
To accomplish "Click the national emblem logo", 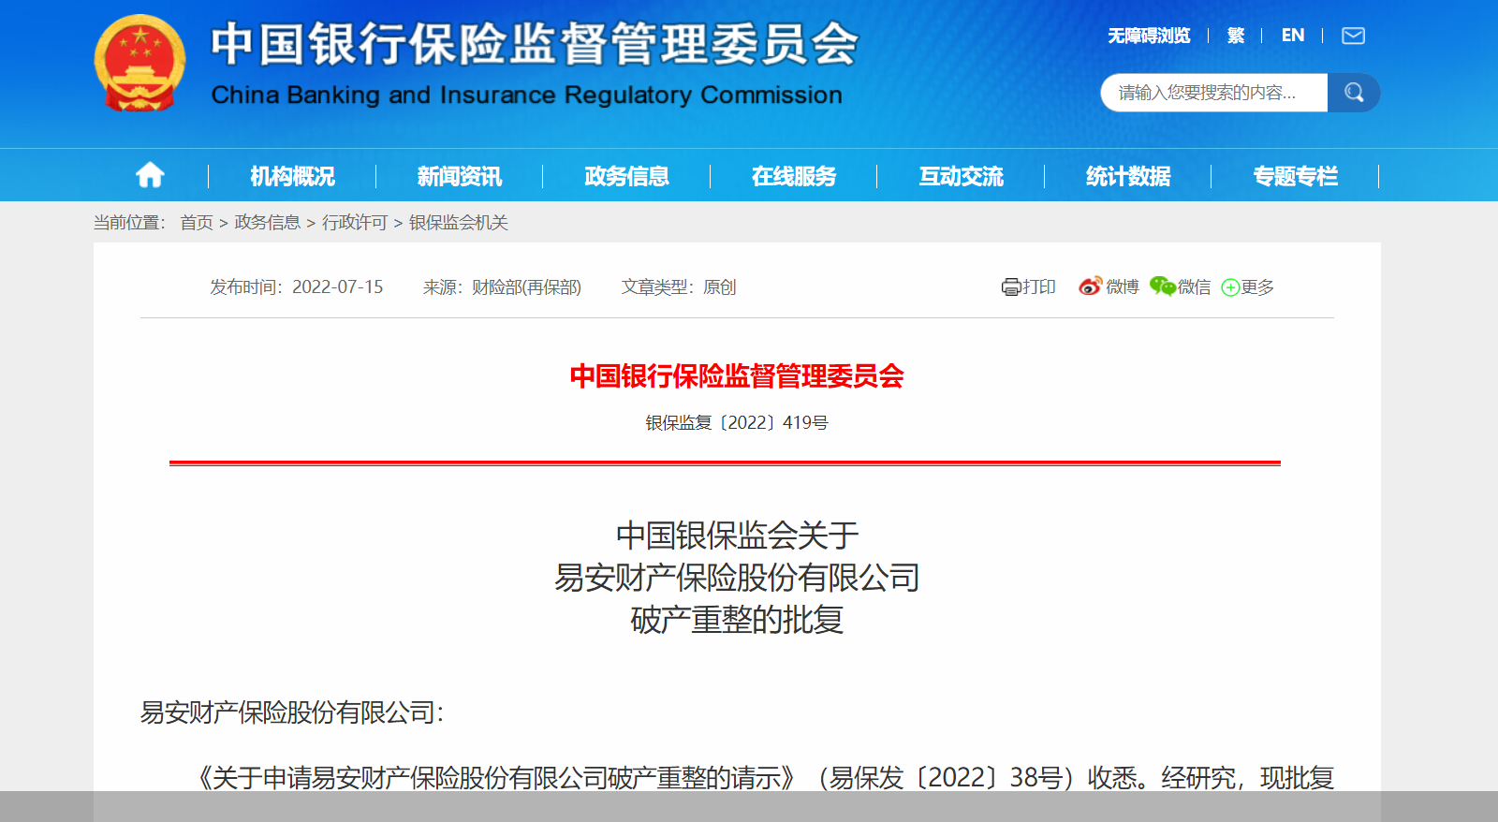I will [x=140, y=63].
